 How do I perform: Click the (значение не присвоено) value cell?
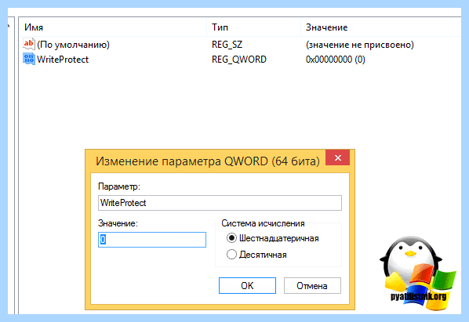point(360,45)
